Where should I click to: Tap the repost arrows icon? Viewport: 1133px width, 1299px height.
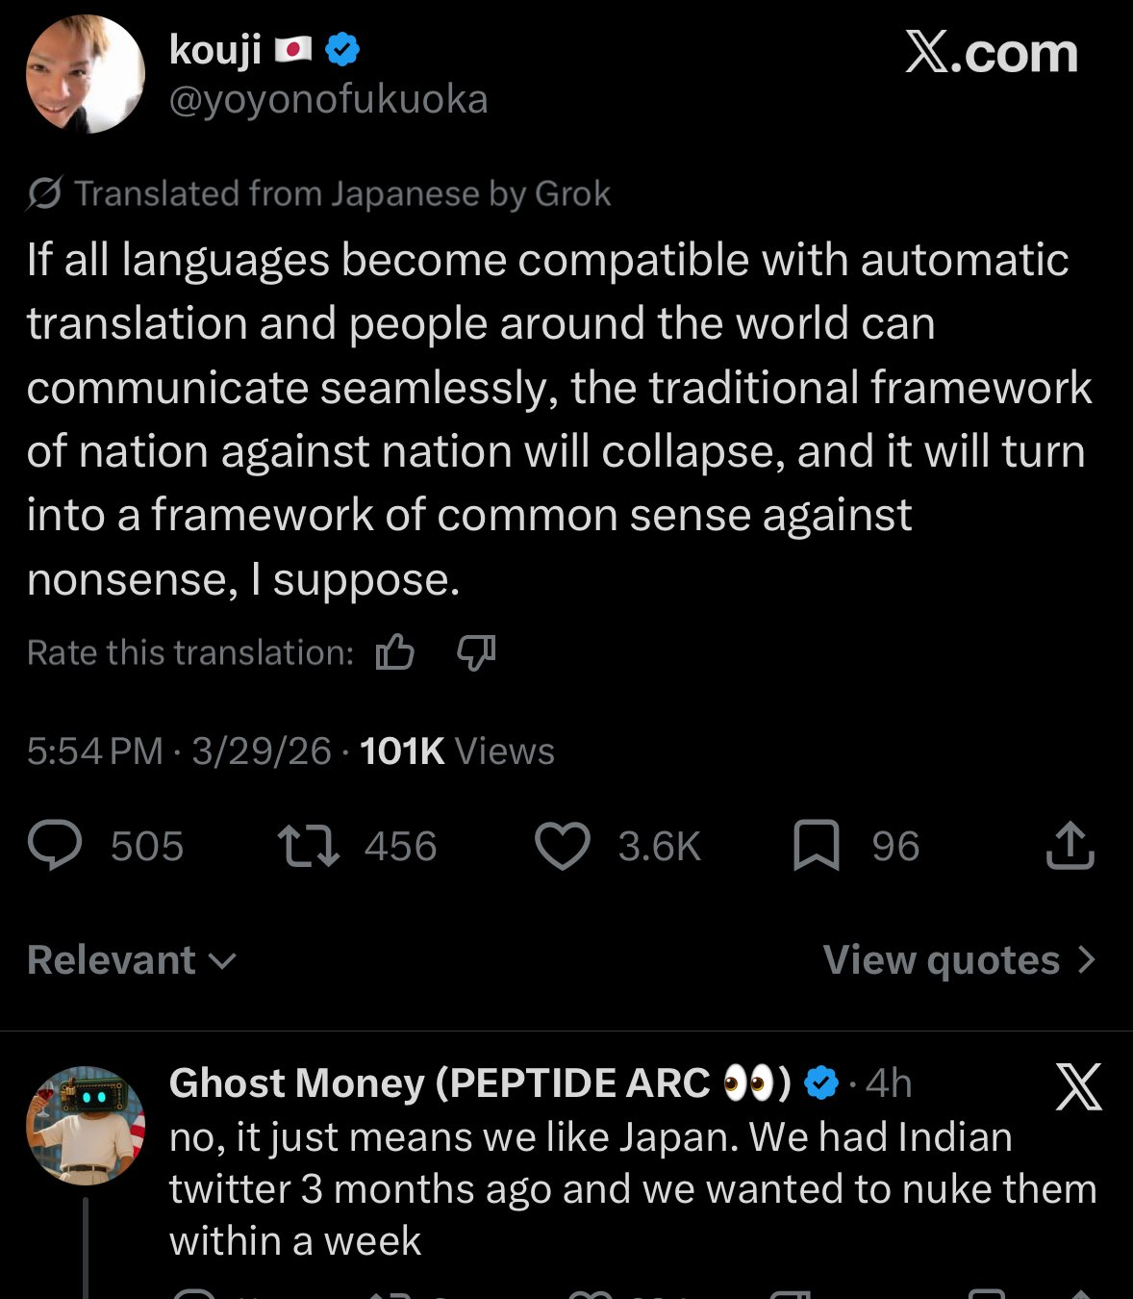click(x=308, y=847)
